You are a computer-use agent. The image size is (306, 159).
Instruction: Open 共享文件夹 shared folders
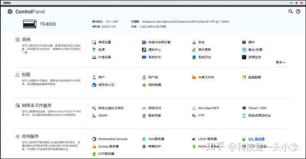point(203,77)
